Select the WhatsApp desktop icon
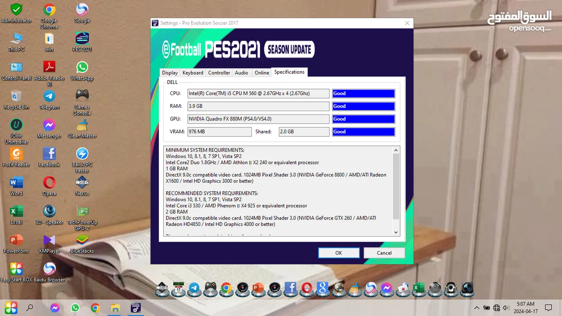 coord(82,71)
